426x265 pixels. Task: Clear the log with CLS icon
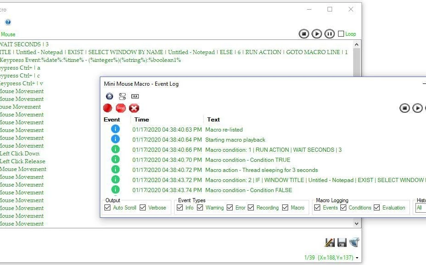[135, 96]
